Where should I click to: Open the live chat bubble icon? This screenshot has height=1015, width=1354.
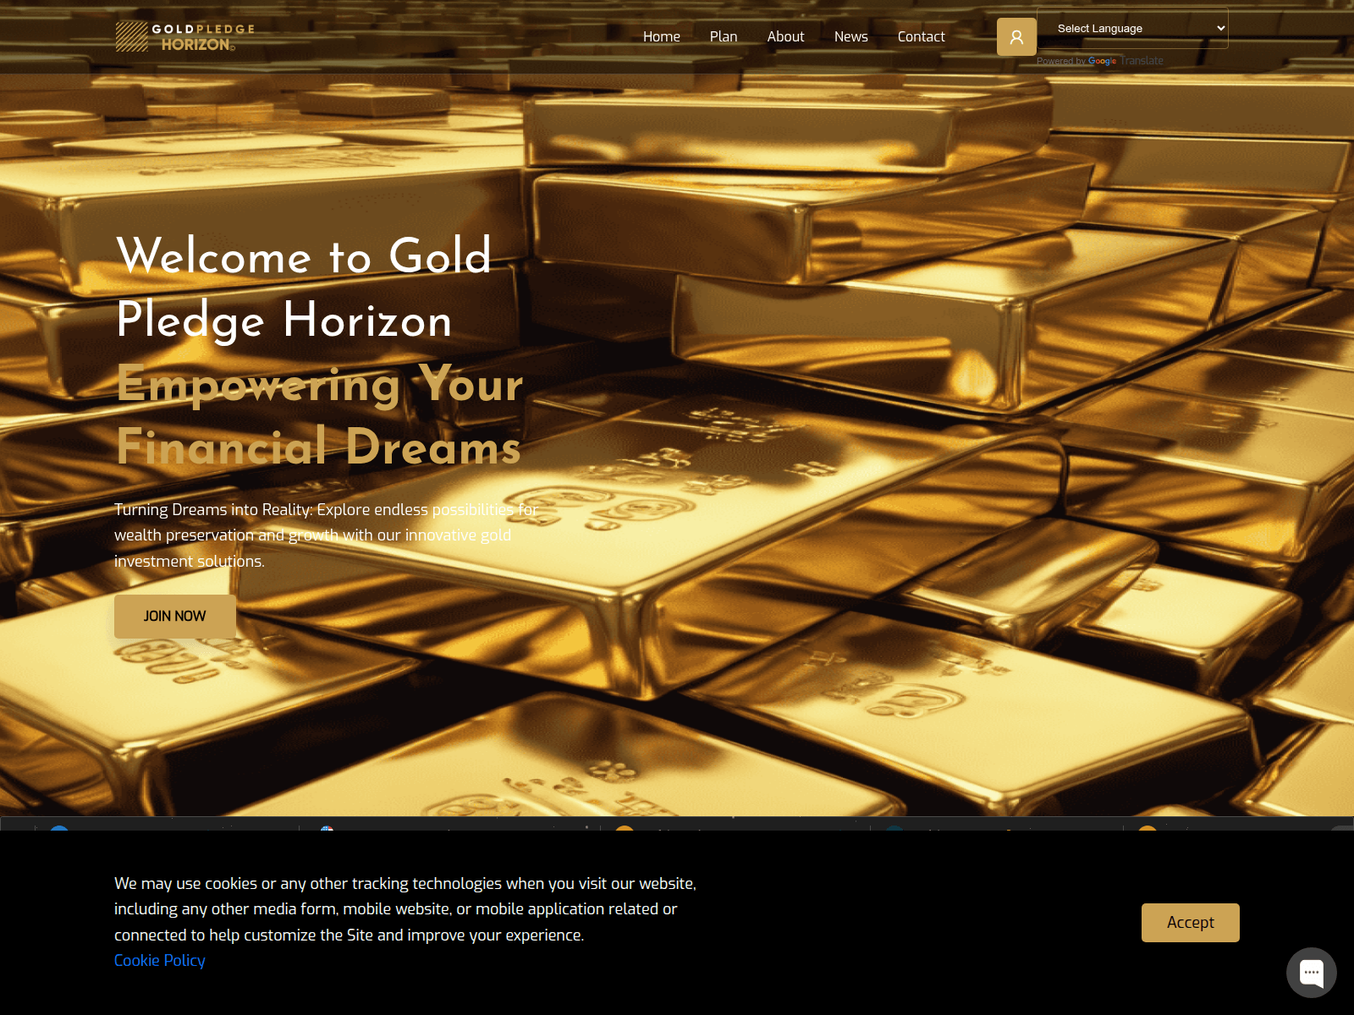point(1311,973)
